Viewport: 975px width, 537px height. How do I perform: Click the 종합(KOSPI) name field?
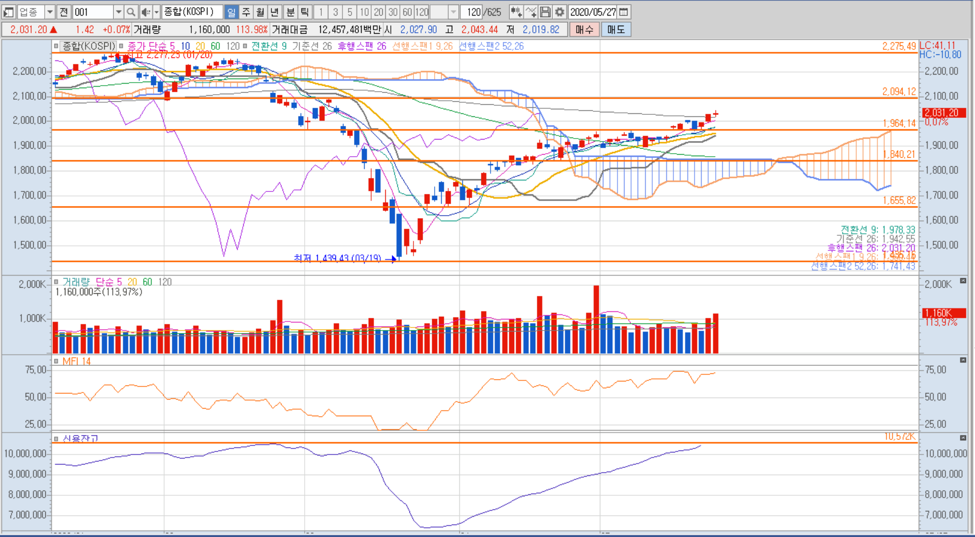click(x=192, y=12)
